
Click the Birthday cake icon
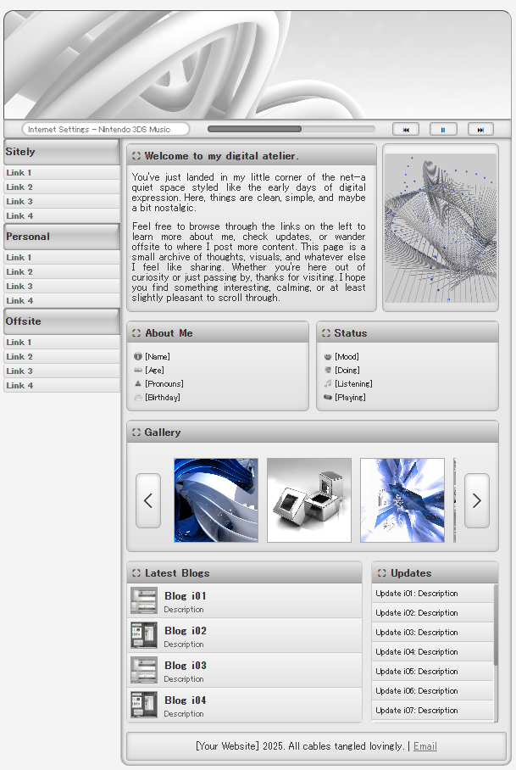138,397
